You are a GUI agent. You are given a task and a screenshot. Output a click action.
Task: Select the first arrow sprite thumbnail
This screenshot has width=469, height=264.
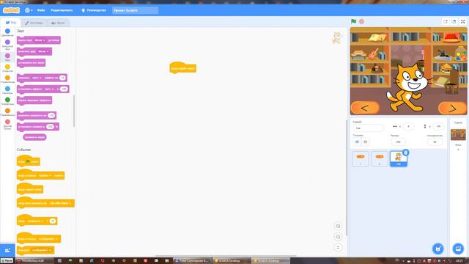click(x=361, y=158)
